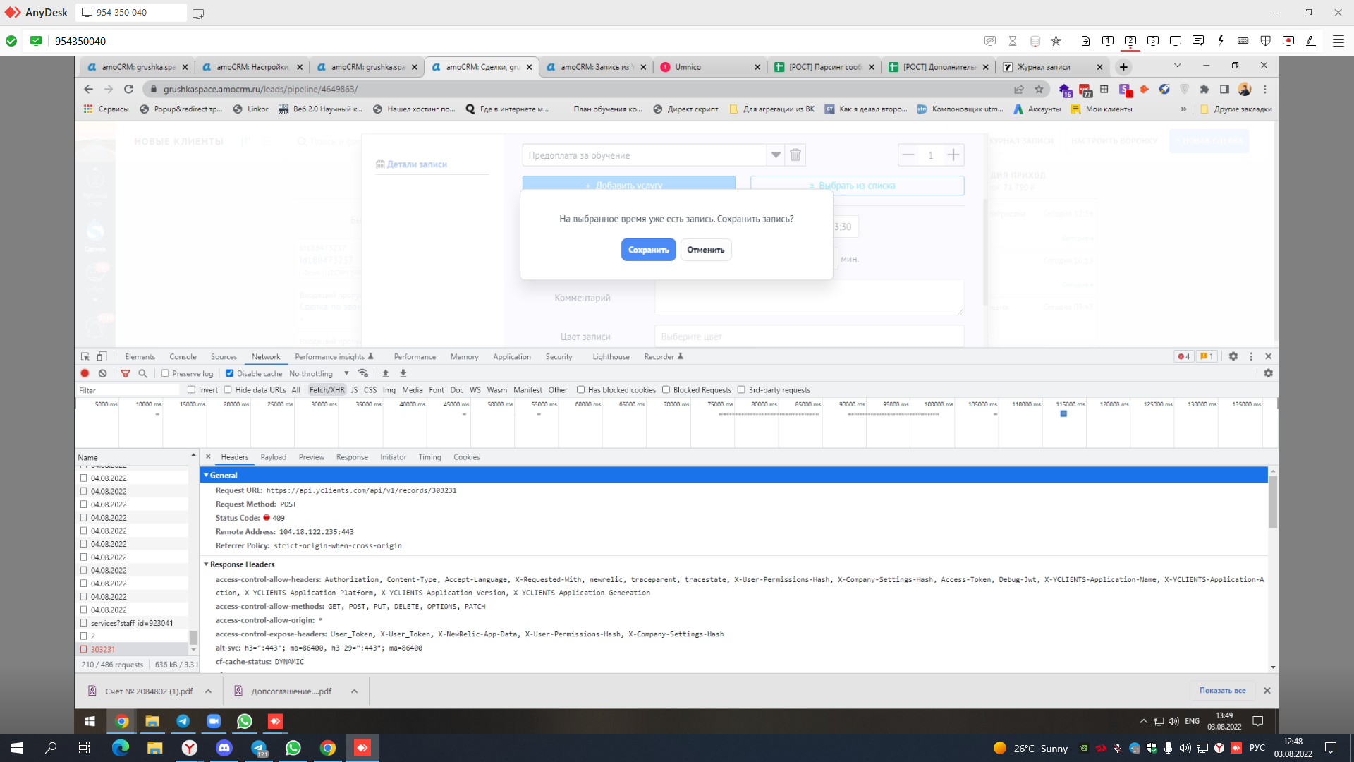Select the failed 303231 request row
1354x762 pixels.
coord(132,650)
